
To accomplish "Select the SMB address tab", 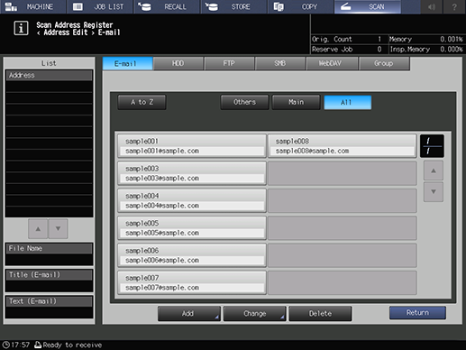I will pos(280,63).
